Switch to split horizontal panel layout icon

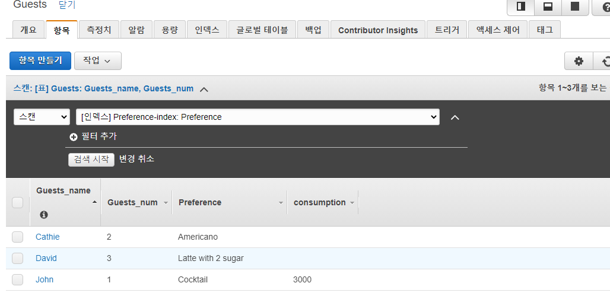548,6
